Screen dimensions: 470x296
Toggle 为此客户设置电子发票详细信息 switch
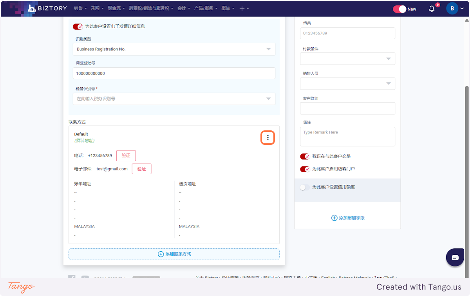(78, 26)
